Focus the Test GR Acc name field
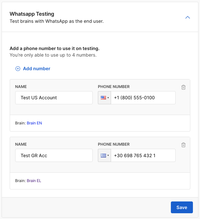 coord(54,156)
